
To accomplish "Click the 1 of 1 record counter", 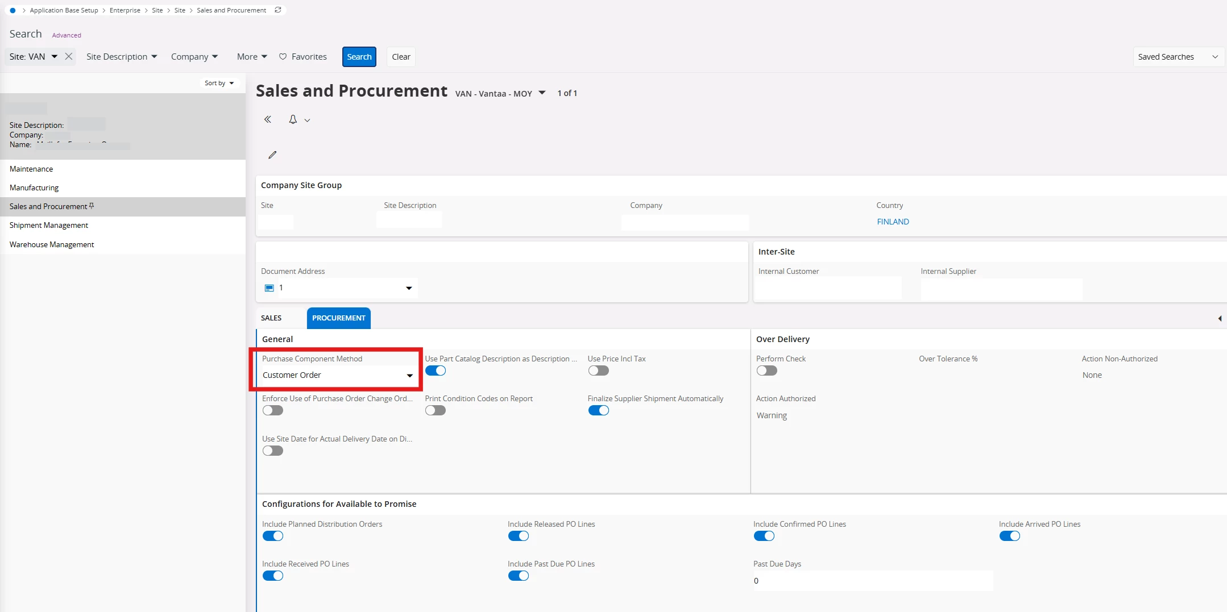I will 567,93.
